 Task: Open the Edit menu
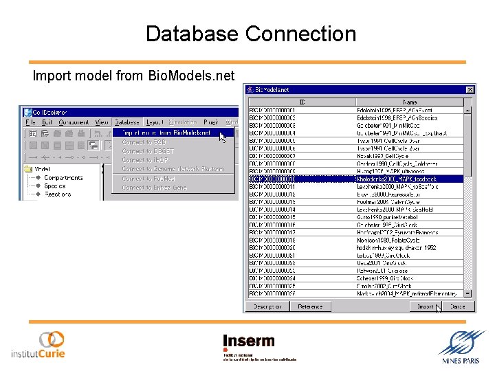(47, 122)
